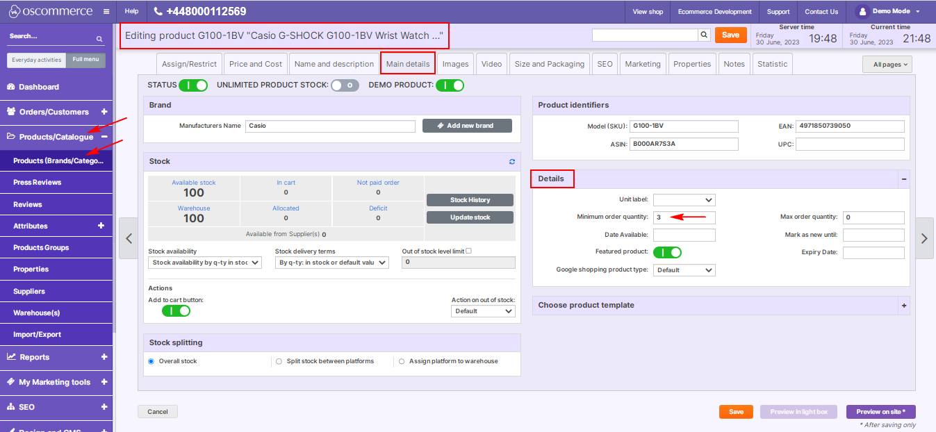
Task: Go to previous product arrow
Action: click(x=129, y=238)
